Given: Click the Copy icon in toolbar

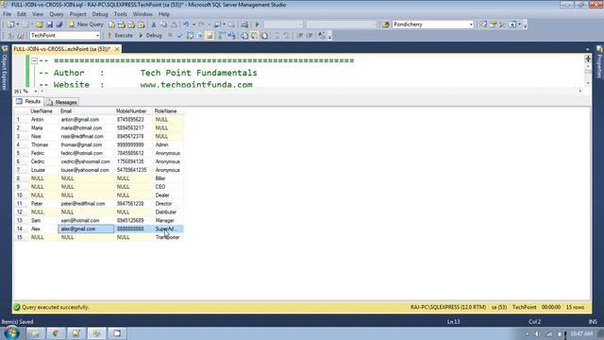Looking at the screenshot, I should [x=163, y=25].
